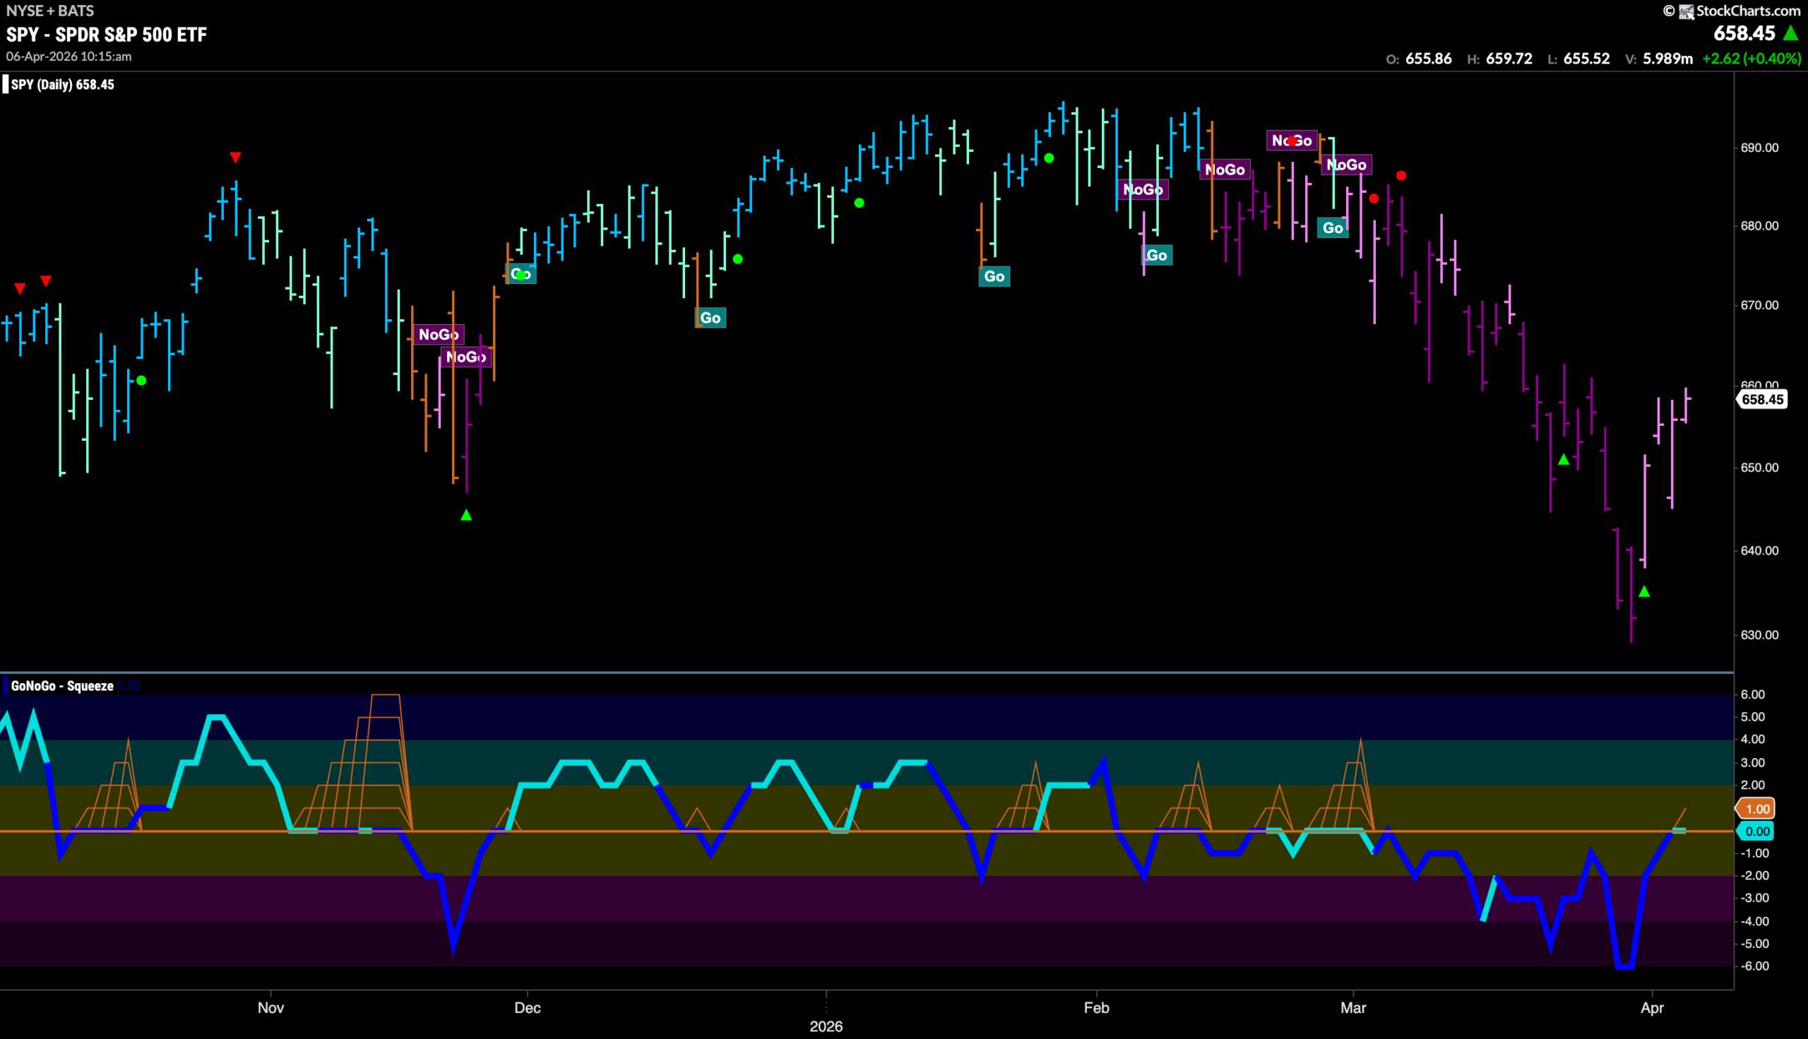Click the Go label in late February
The height and width of the screenshot is (1039, 1808).
point(1333,227)
